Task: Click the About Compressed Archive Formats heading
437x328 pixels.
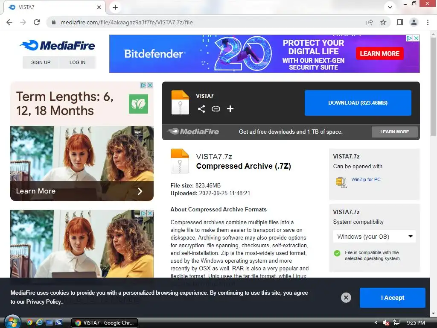Action: click(218, 209)
